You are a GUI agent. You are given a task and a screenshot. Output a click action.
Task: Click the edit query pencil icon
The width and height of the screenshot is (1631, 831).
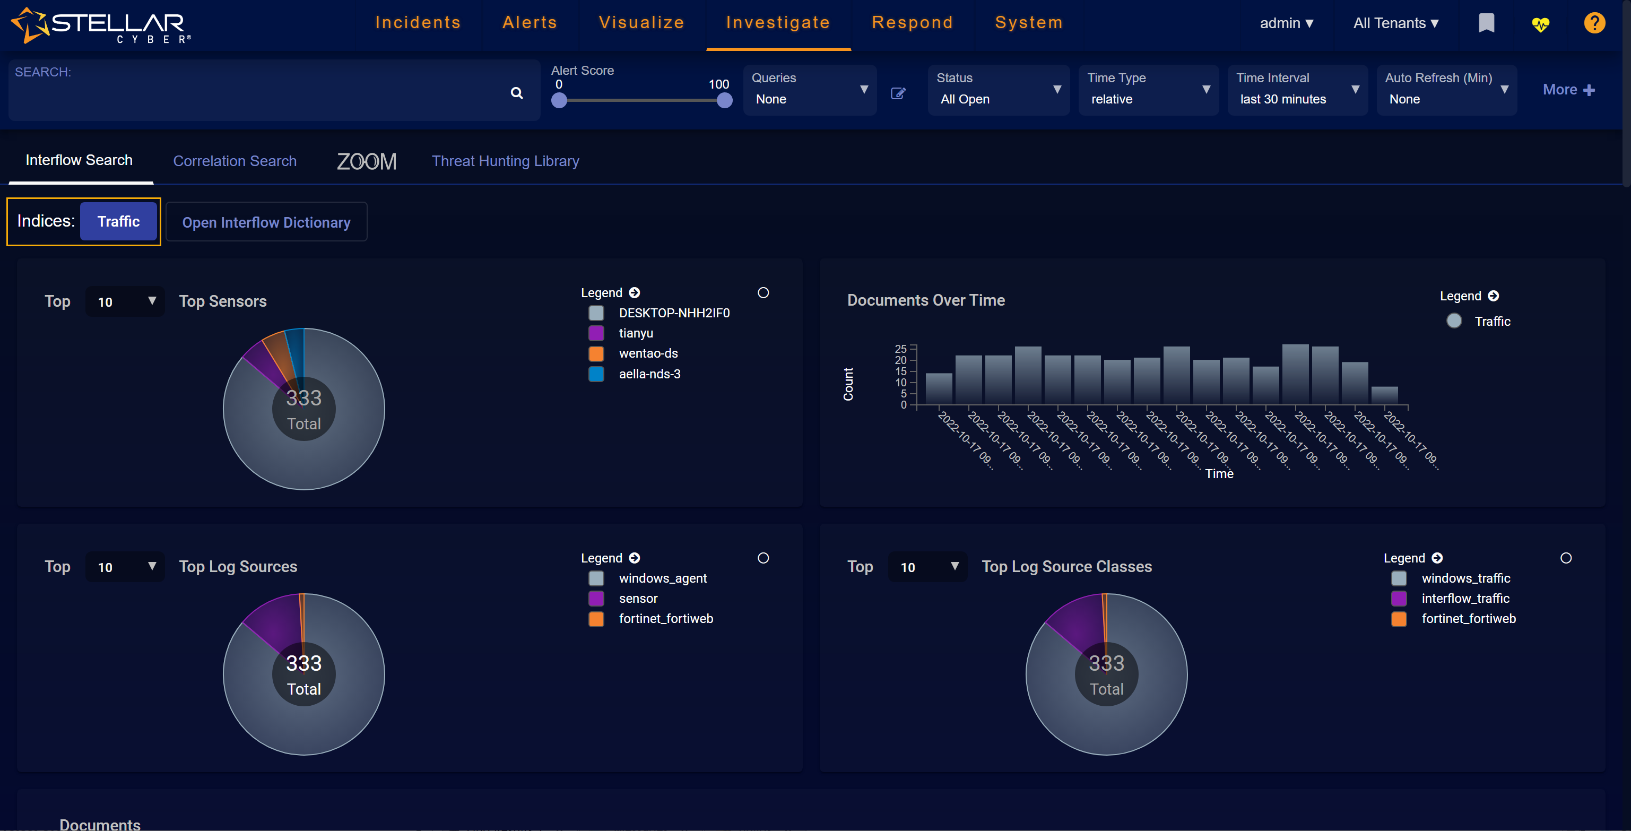point(898,94)
